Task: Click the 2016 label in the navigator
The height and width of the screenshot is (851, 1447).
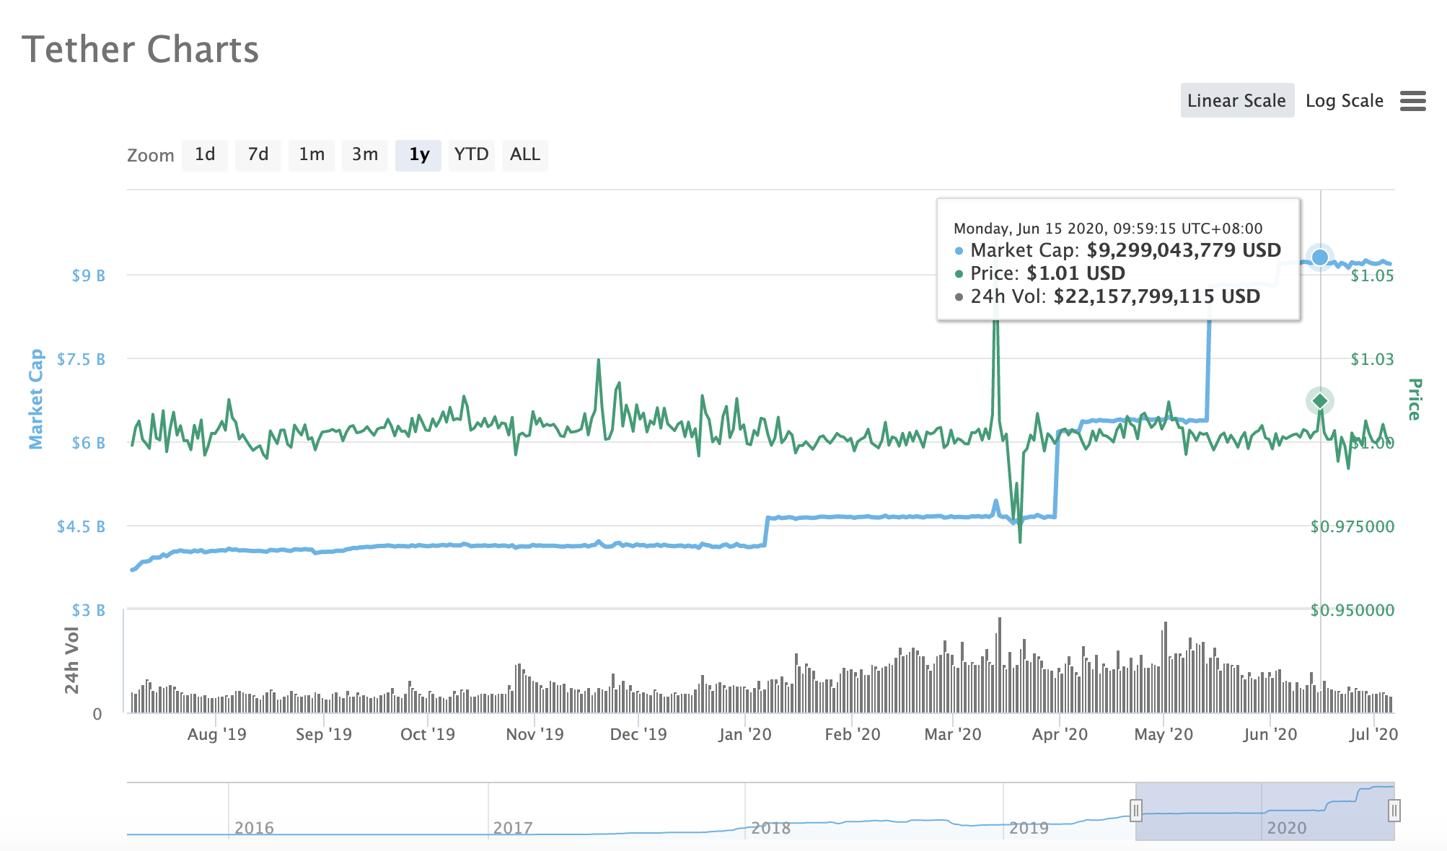Action: (x=254, y=828)
